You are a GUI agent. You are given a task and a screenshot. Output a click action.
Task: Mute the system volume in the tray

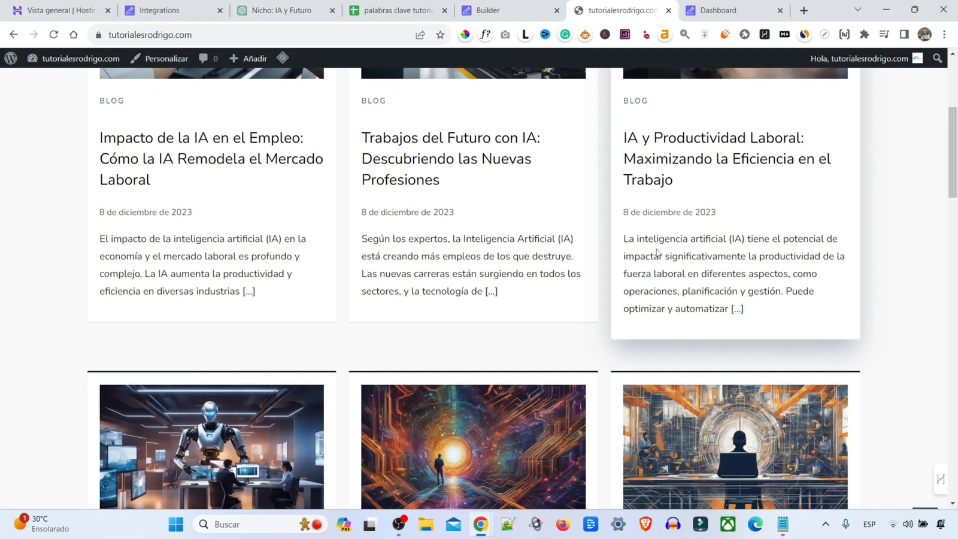click(x=908, y=524)
